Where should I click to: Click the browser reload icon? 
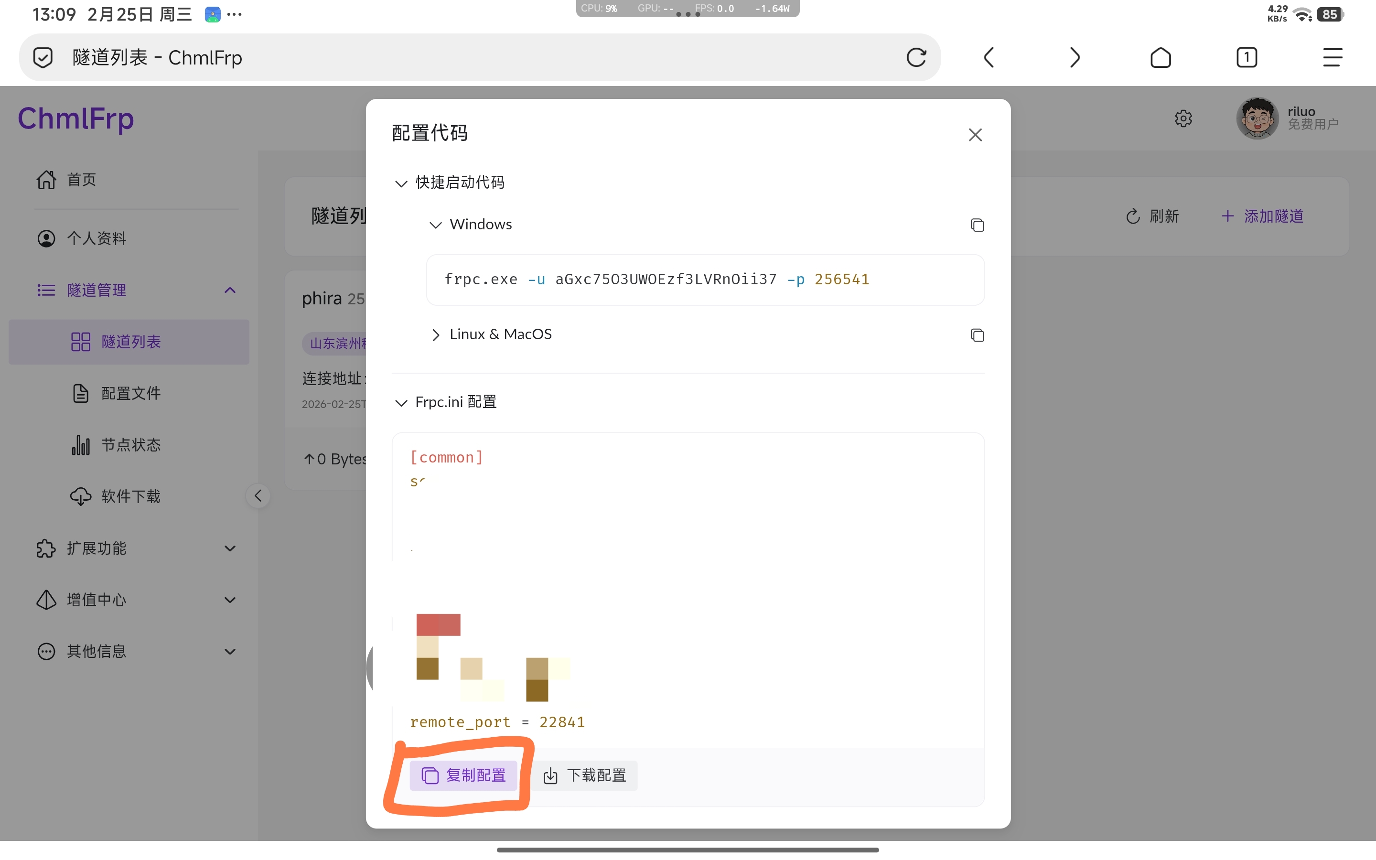[x=916, y=57]
